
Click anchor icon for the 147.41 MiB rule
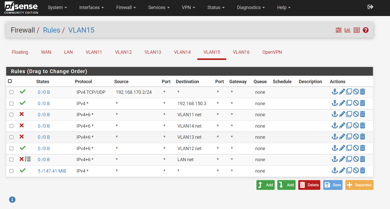[335, 171]
